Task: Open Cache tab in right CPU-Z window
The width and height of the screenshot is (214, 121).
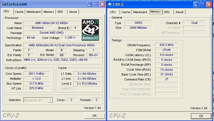Action: [125, 12]
